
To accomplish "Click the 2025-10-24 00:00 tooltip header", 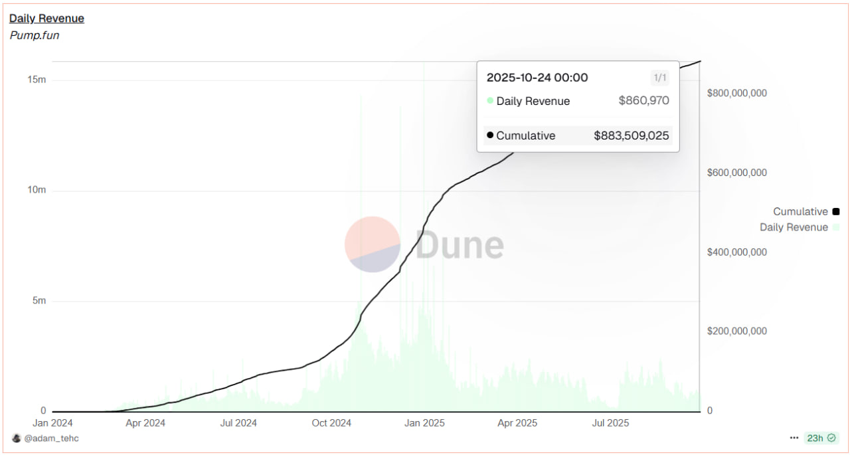I will pos(537,78).
